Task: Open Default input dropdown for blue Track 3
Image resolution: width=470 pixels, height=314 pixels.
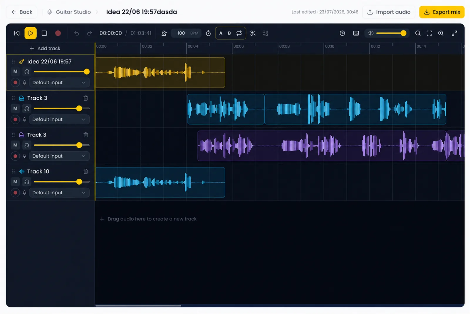Action: tap(59, 119)
